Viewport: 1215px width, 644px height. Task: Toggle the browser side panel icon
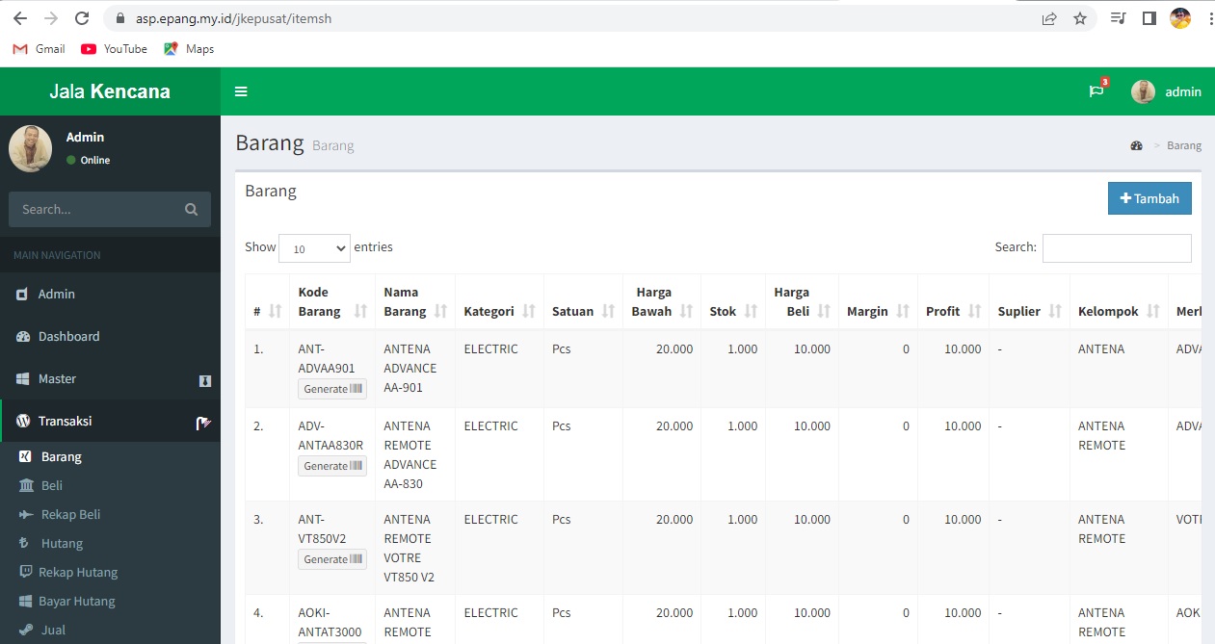click(1149, 18)
